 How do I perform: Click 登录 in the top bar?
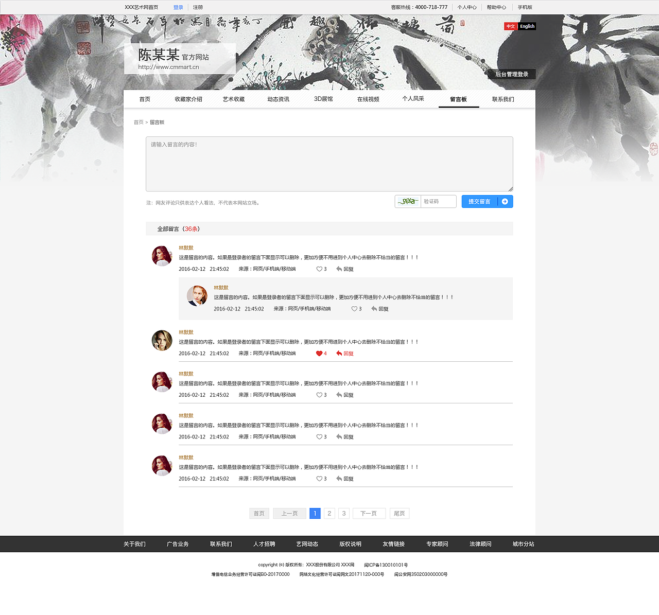pos(178,7)
